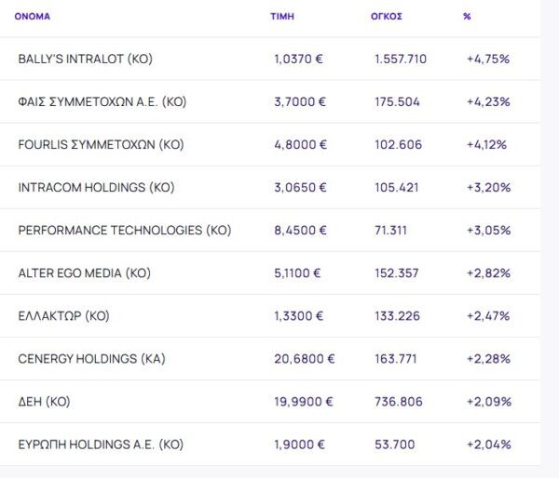Click the 736.806 volume value
559x478 pixels.
tap(399, 402)
